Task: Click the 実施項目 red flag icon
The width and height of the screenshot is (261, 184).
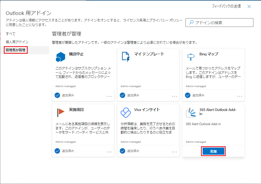Action: point(61,112)
